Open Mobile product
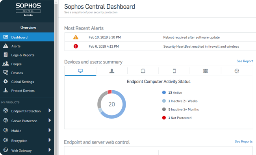The image size is (256, 155). tap(16, 131)
